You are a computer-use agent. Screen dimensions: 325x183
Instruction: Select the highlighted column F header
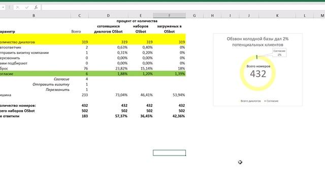coord(169,16)
